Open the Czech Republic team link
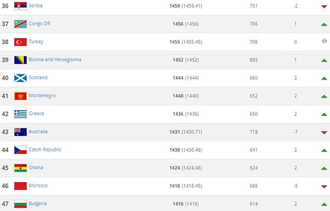The width and height of the screenshot is (330, 211). tap(45, 149)
